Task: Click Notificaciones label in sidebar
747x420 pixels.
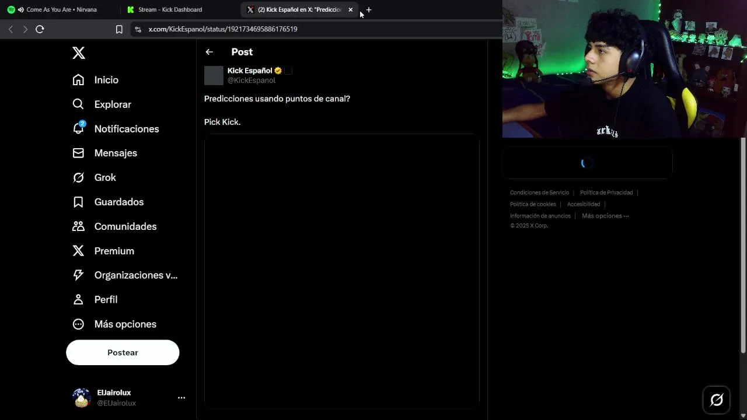Action: 127,129
